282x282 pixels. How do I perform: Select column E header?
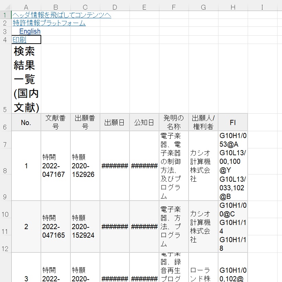pyautogui.click(x=144, y=7)
